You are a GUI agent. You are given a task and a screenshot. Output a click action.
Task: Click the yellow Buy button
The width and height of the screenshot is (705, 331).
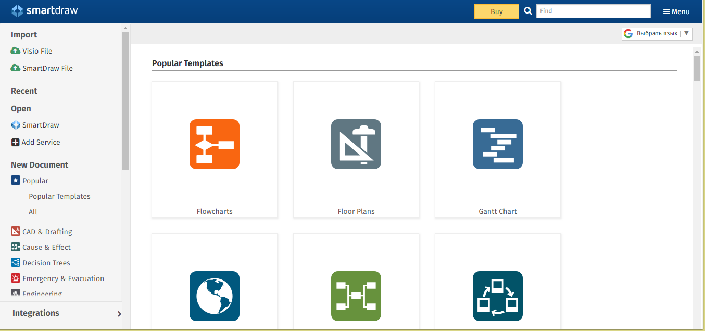coord(497,11)
